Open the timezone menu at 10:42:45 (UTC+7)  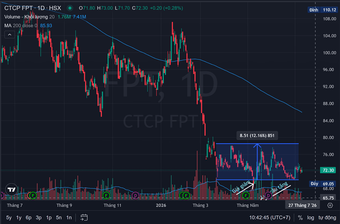click(x=270, y=218)
